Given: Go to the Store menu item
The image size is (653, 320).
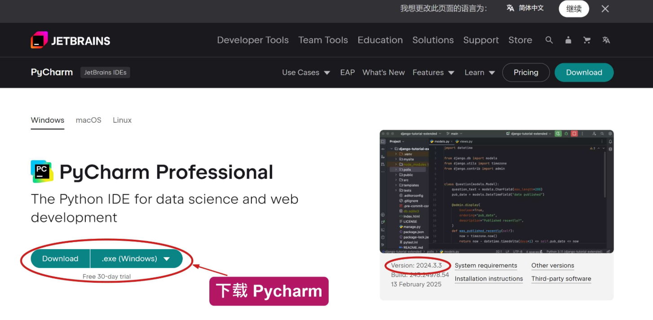Looking at the screenshot, I should pos(520,40).
